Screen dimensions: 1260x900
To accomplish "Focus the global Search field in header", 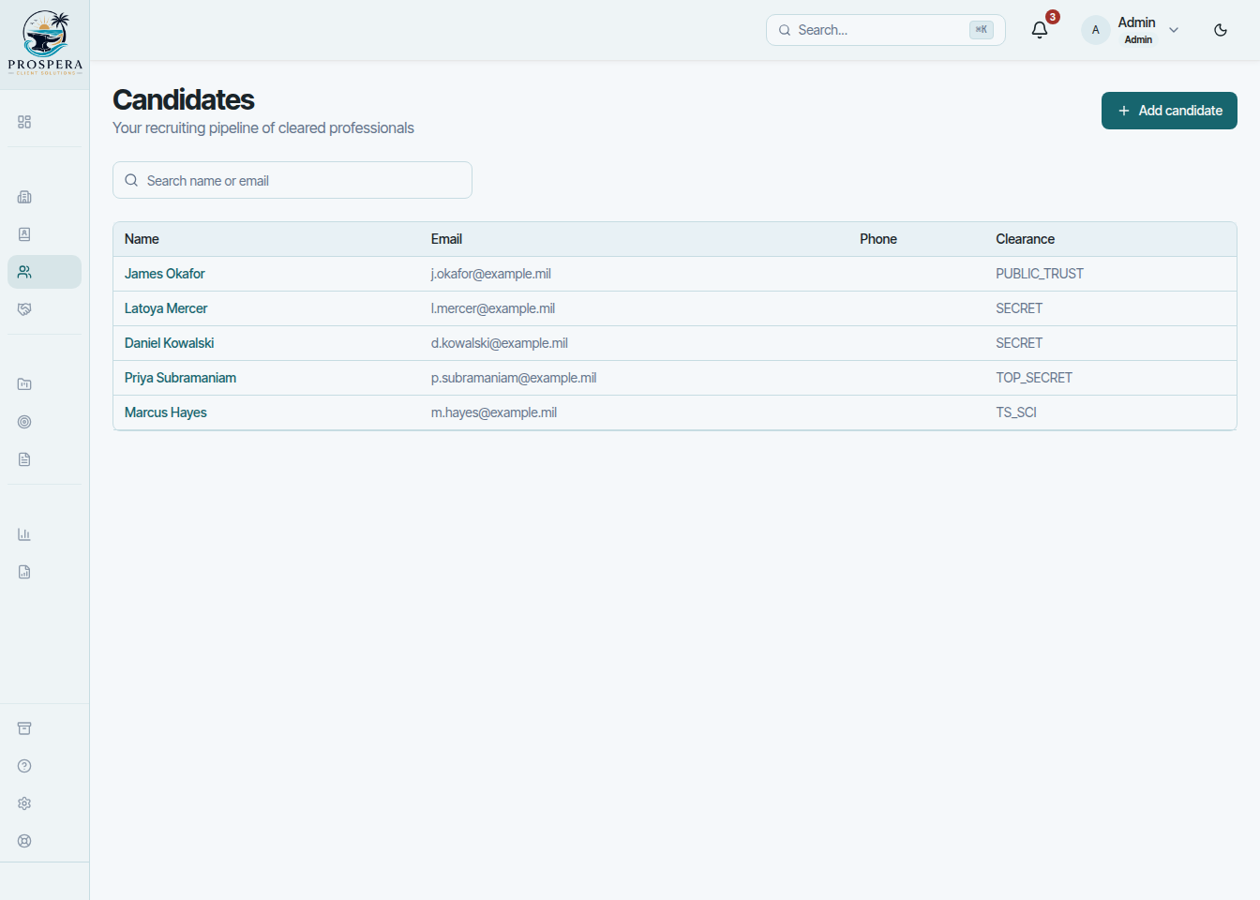I will click(886, 30).
